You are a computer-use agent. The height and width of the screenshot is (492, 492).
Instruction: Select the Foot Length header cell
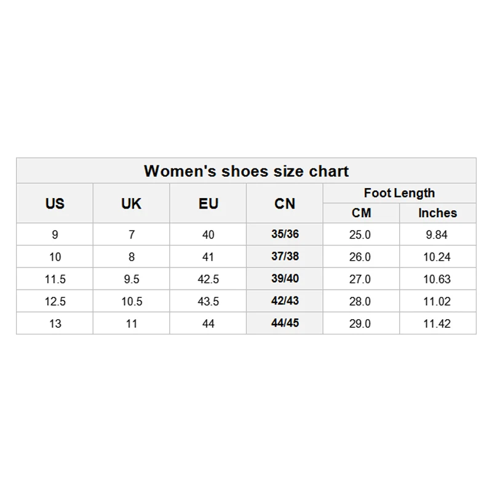tap(399, 193)
